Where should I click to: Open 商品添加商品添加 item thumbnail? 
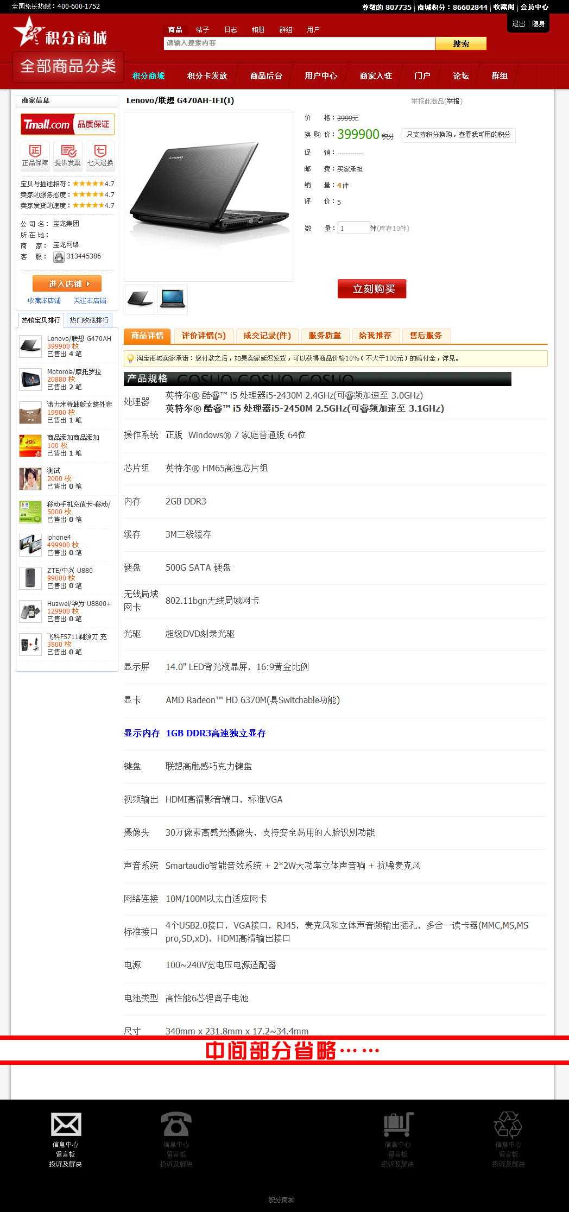coord(30,445)
